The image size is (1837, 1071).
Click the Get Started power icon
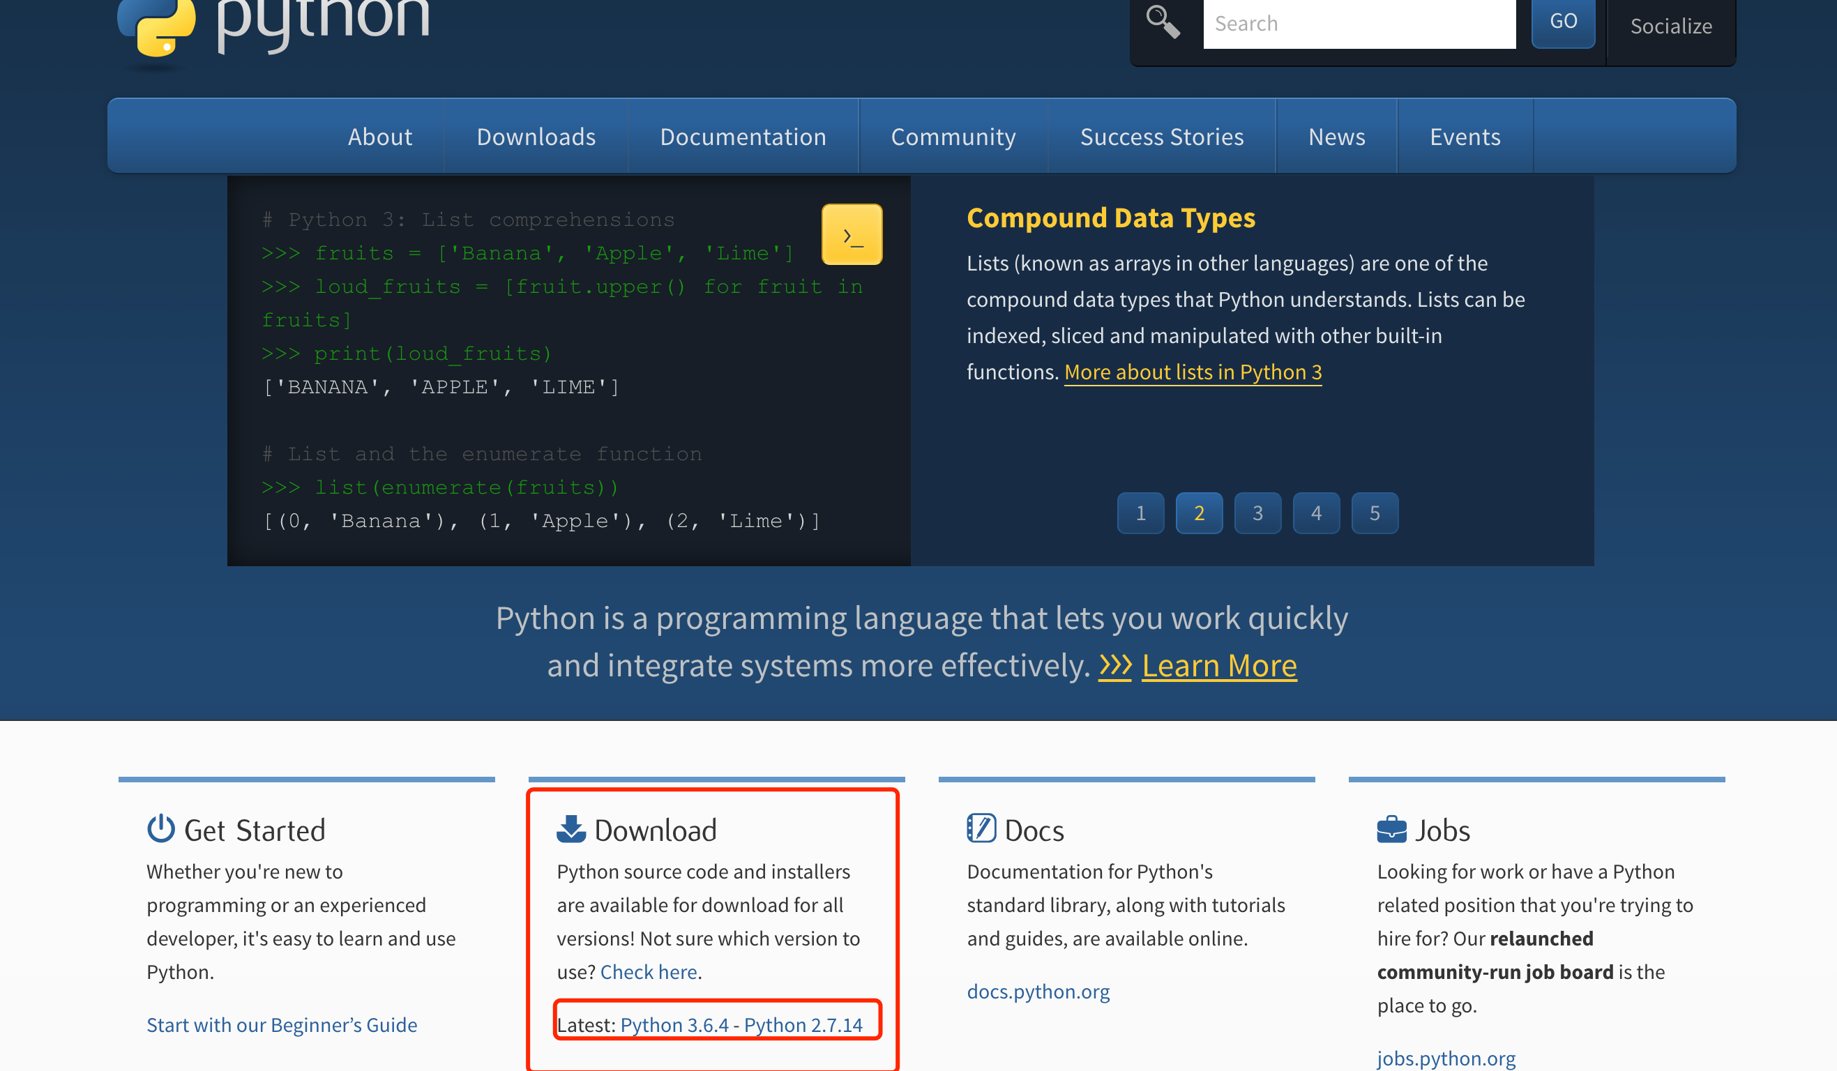coord(160,829)
